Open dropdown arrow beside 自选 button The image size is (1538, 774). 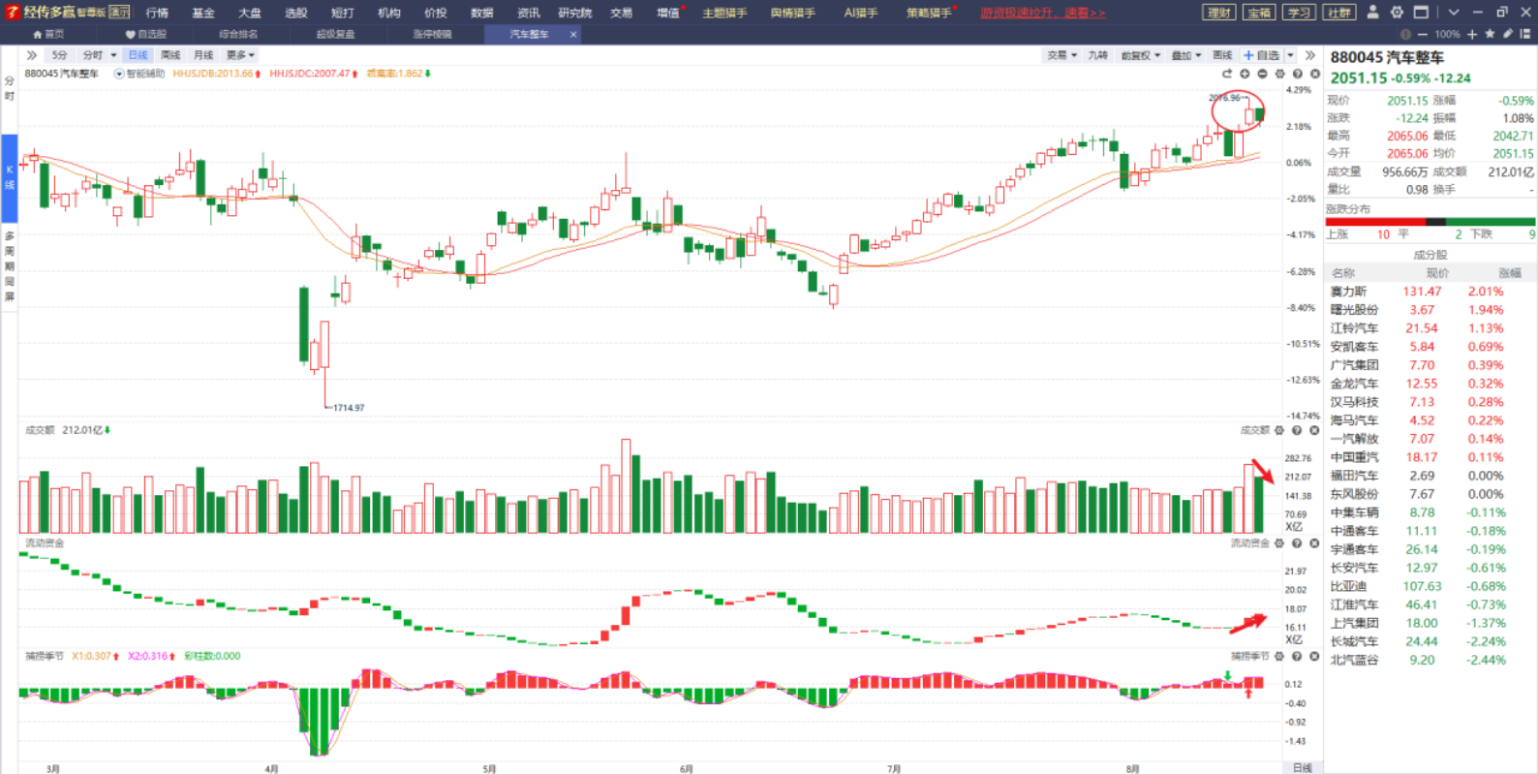click(x=1290, y=55)
